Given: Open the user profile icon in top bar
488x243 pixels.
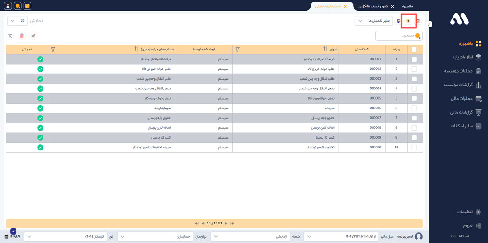Looking at the screenshot, I should (x=8, y=6).
